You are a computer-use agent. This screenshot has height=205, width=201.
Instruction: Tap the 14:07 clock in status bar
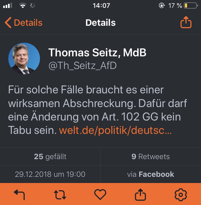click(101, 6)
